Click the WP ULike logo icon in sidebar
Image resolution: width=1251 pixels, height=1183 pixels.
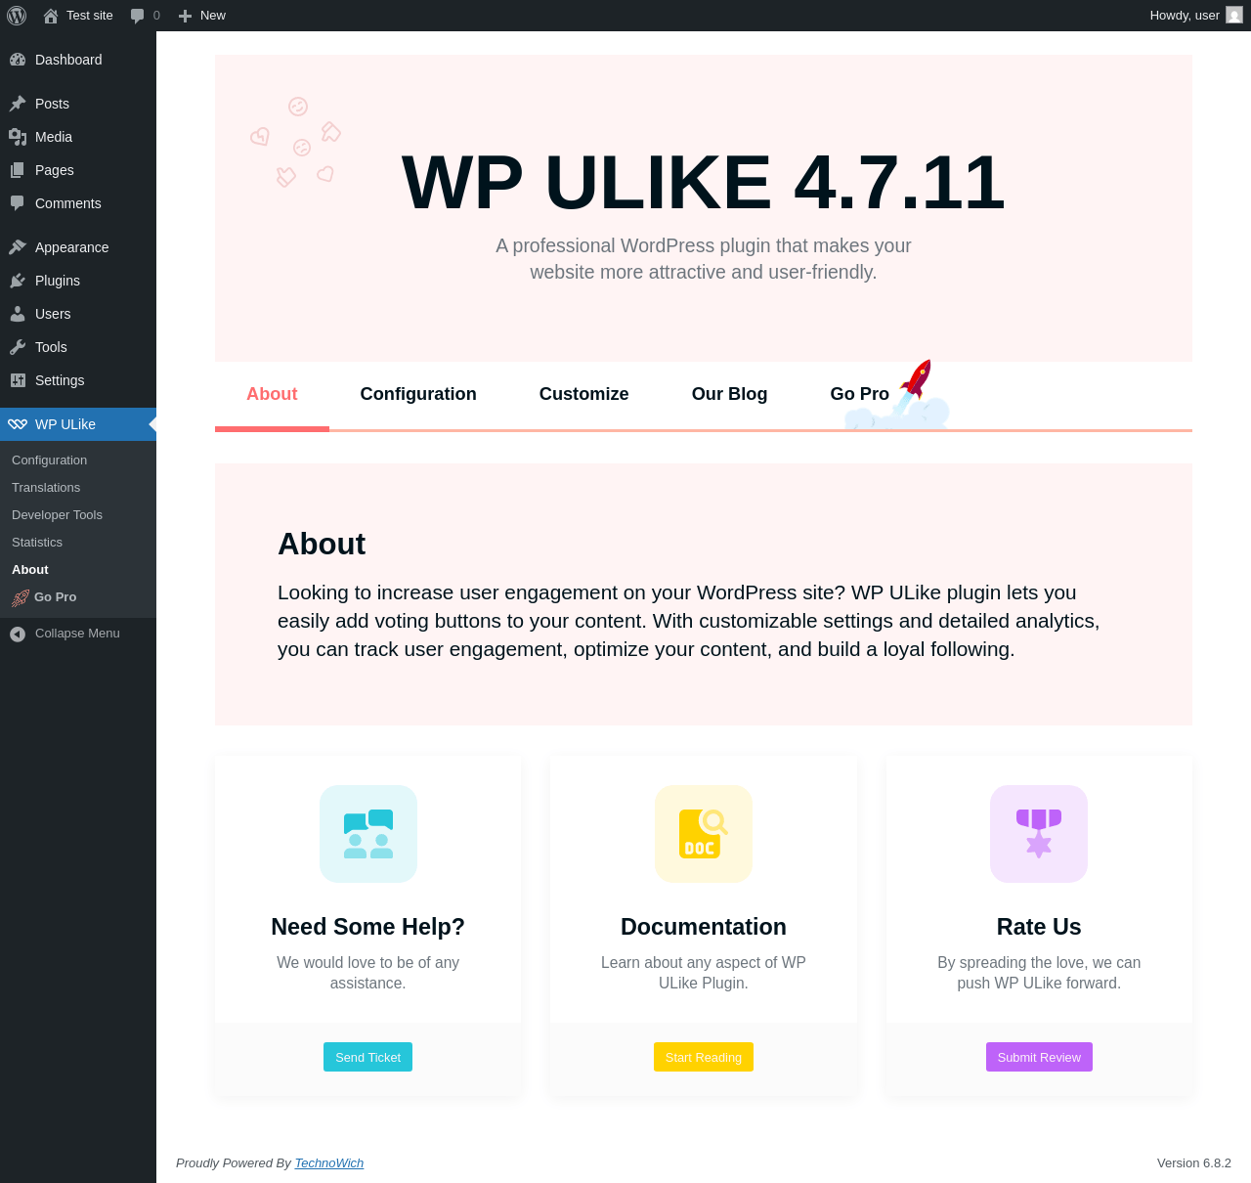18,424
